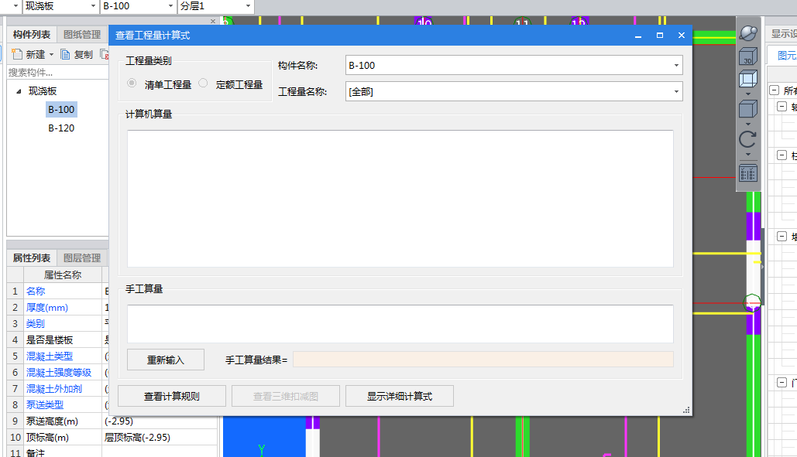Viewport: 797px width, 457px height.
Task: Open the 现浇板 dropdown in top toolbar
Action: click(x=93, y=6)
